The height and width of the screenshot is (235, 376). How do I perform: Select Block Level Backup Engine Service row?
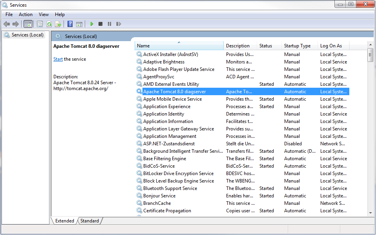coord(242,181)
